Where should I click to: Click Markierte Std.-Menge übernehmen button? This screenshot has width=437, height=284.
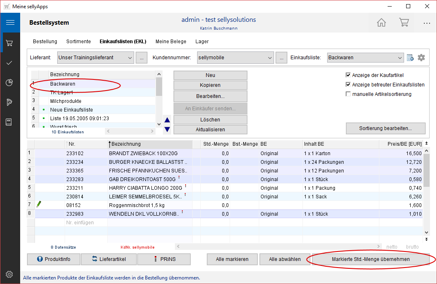(x=371, y=259)
